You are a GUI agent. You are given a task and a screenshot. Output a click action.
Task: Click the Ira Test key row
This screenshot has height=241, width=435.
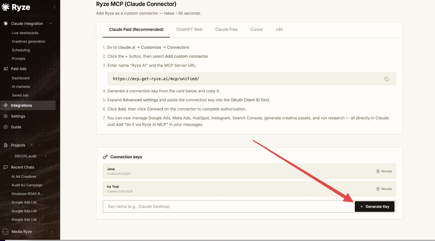click(249, 189)
